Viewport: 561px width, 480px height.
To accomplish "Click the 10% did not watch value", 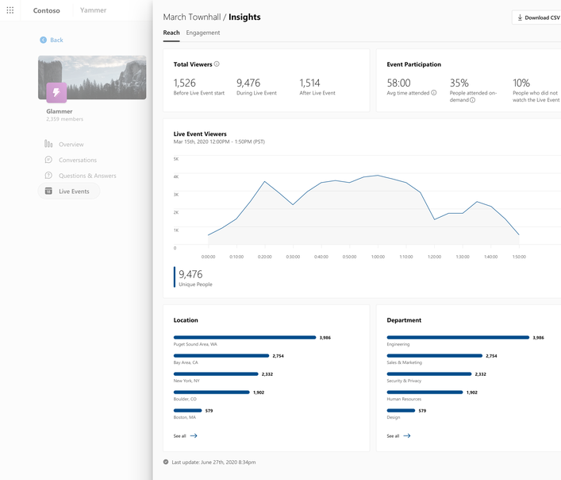I will pos(521,83).
